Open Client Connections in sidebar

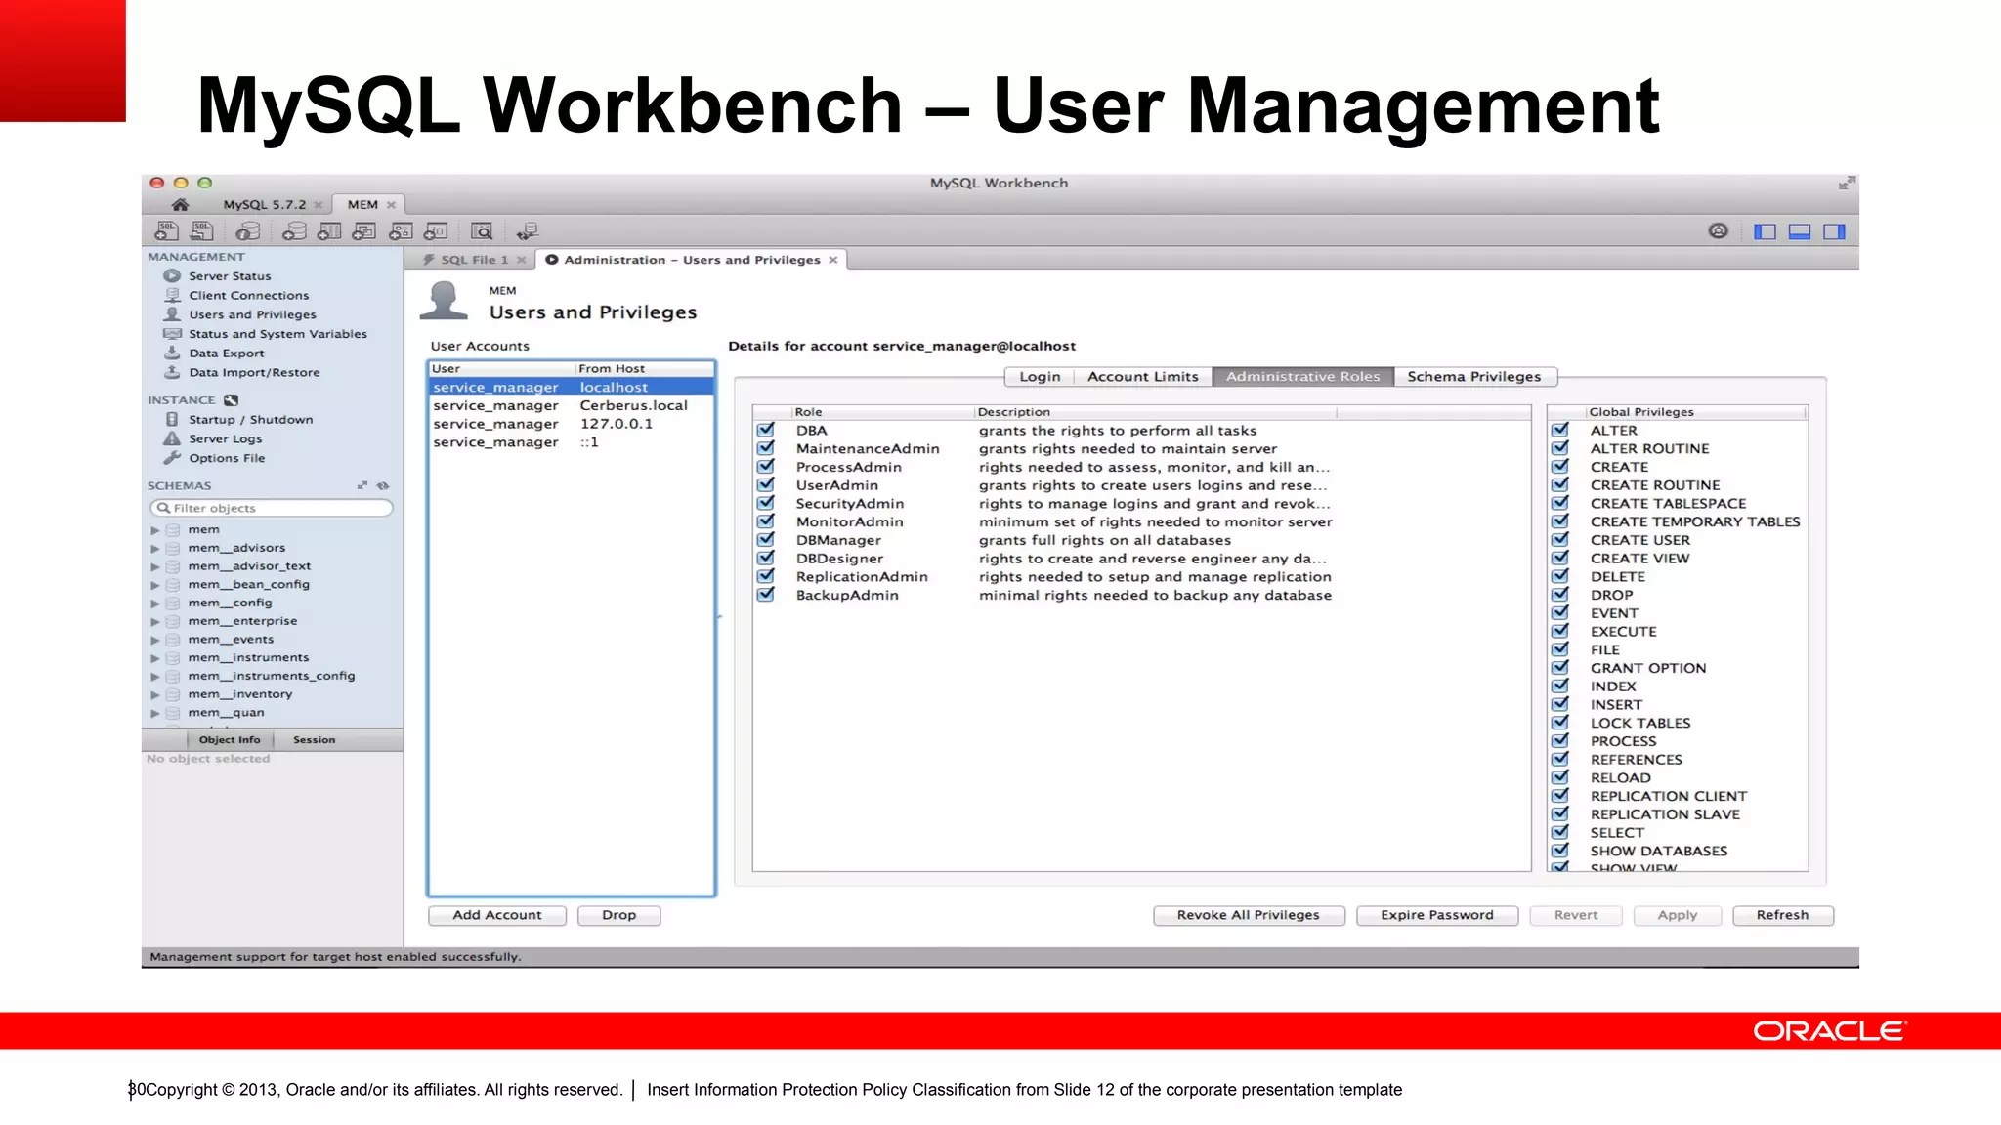coord(248,295)
